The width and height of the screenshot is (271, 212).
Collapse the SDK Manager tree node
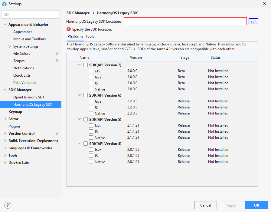(5, 90)
